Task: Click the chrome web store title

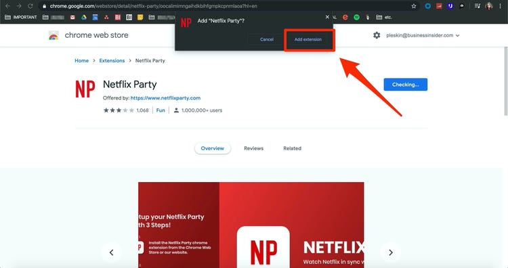Action: click(97, 35)
